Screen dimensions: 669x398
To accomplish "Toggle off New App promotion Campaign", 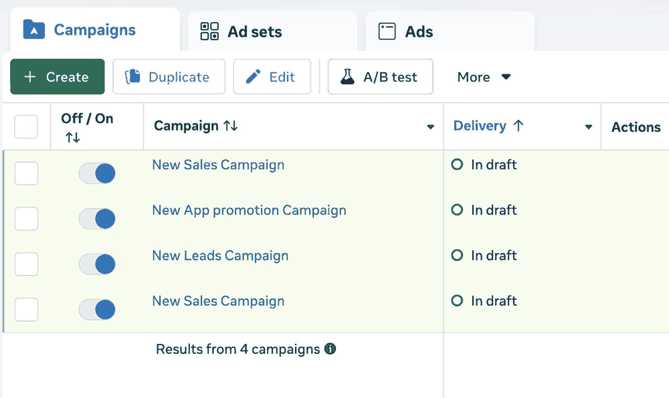I will [97, 219].
